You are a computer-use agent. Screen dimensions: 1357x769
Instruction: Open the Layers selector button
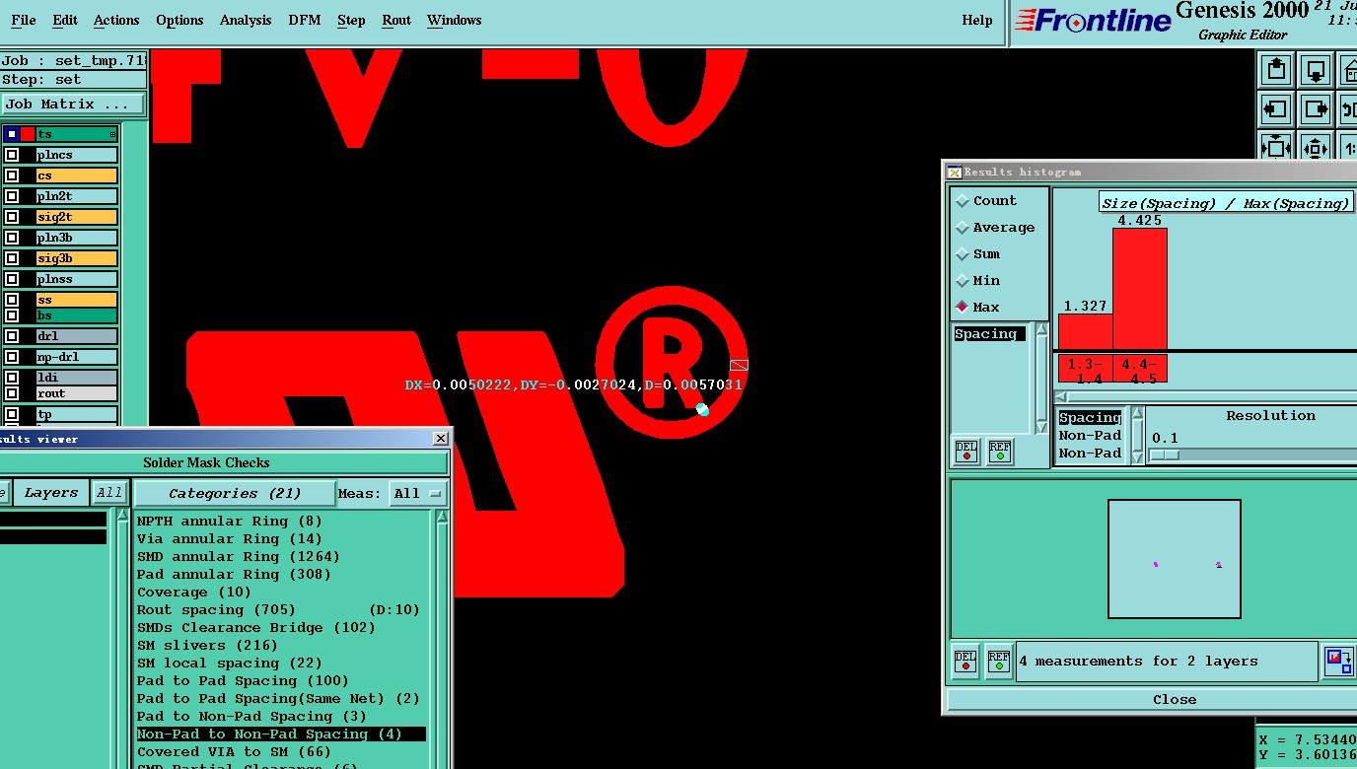point(50,493)
